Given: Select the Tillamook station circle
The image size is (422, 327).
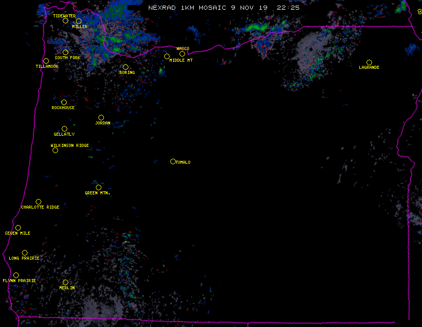Looking at the screenshot, I should pos(46,61).
